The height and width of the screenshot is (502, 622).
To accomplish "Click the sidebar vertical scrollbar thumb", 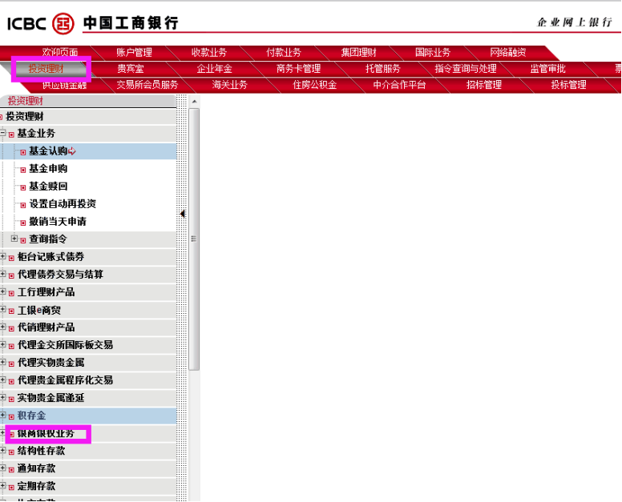I will 194,239.
